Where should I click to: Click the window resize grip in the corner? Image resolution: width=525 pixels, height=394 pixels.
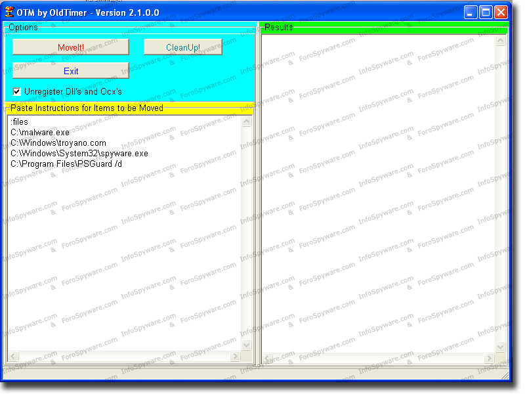click(x=505, y=376)
